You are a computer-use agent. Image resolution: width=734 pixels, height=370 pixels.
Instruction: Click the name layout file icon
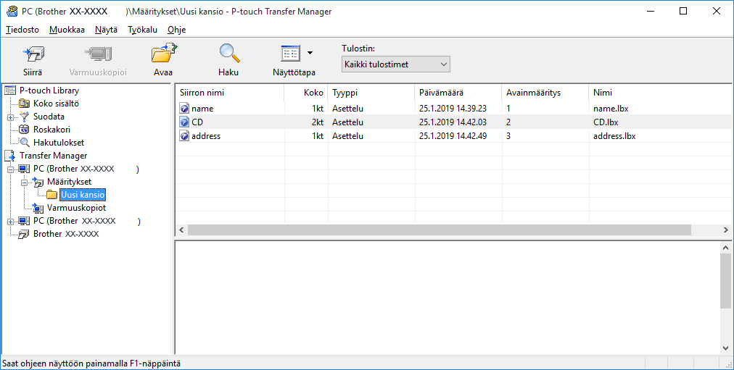point(184,109)
